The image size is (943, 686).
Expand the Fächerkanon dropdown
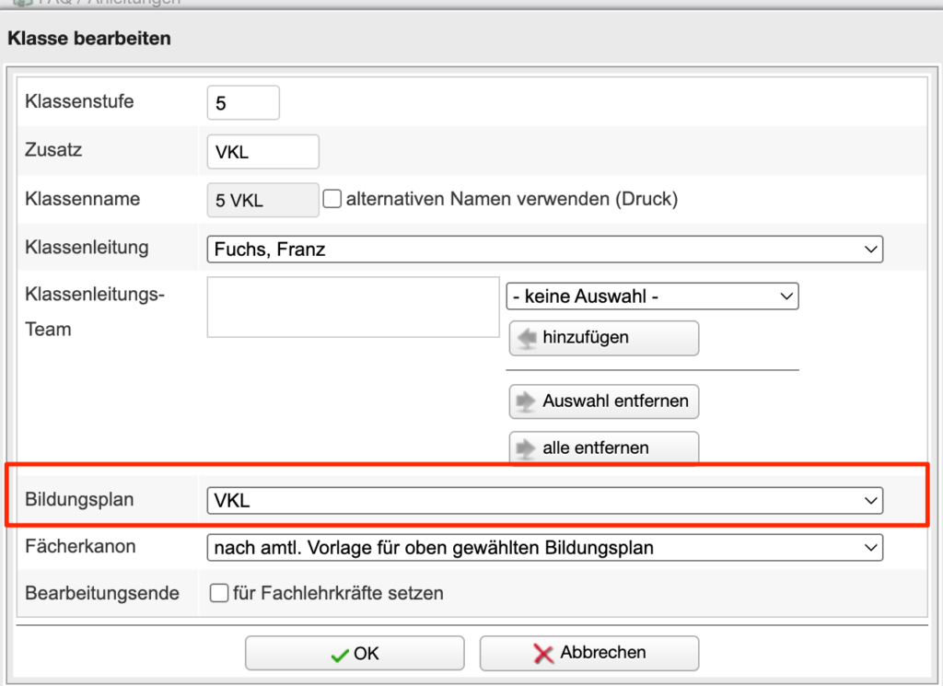[544, 548]
